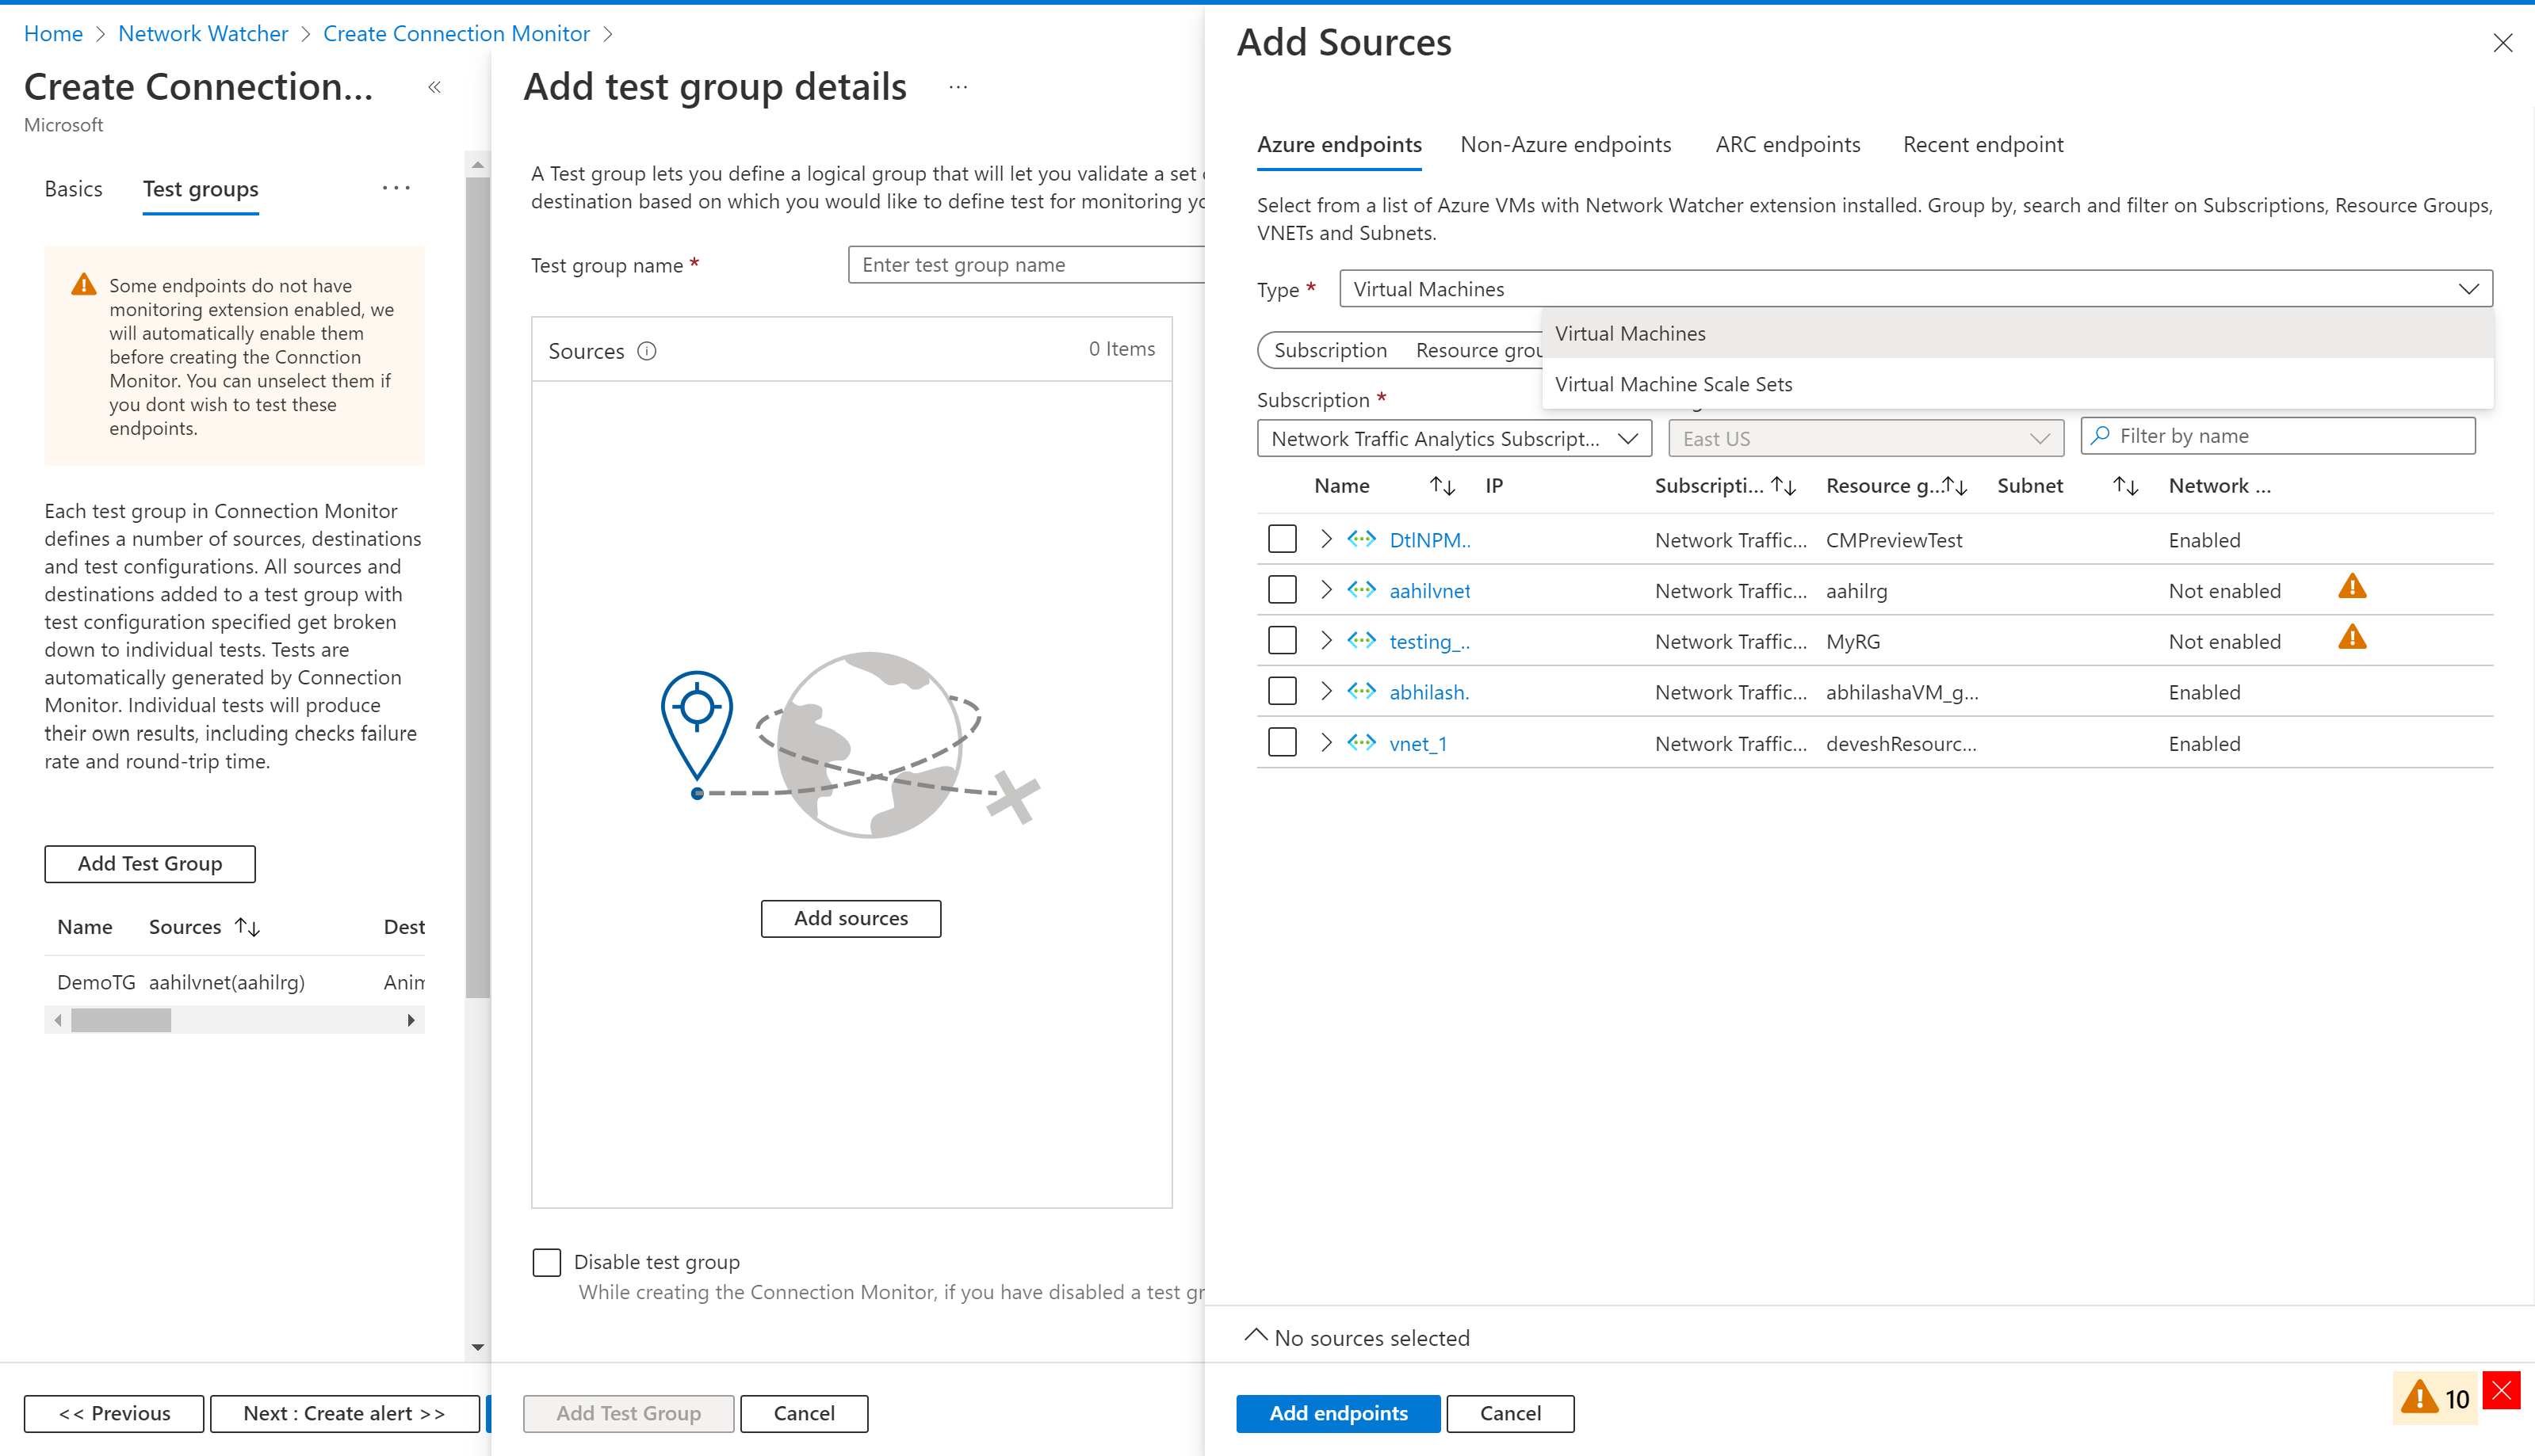Expand the vnet_1 tree item row
This screenshot has height=1456, width=2535.
point(1327,743)
